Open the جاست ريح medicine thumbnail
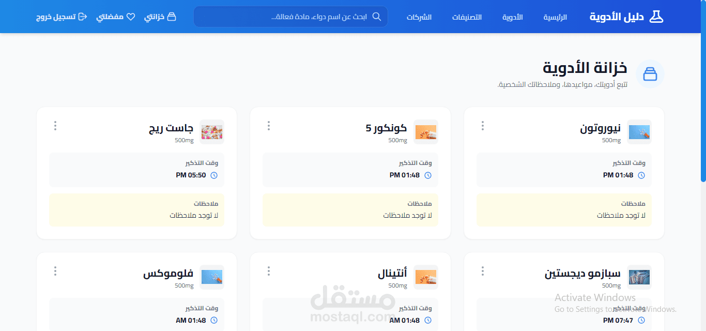The image size is (706, 331). [x=212, y=132]
